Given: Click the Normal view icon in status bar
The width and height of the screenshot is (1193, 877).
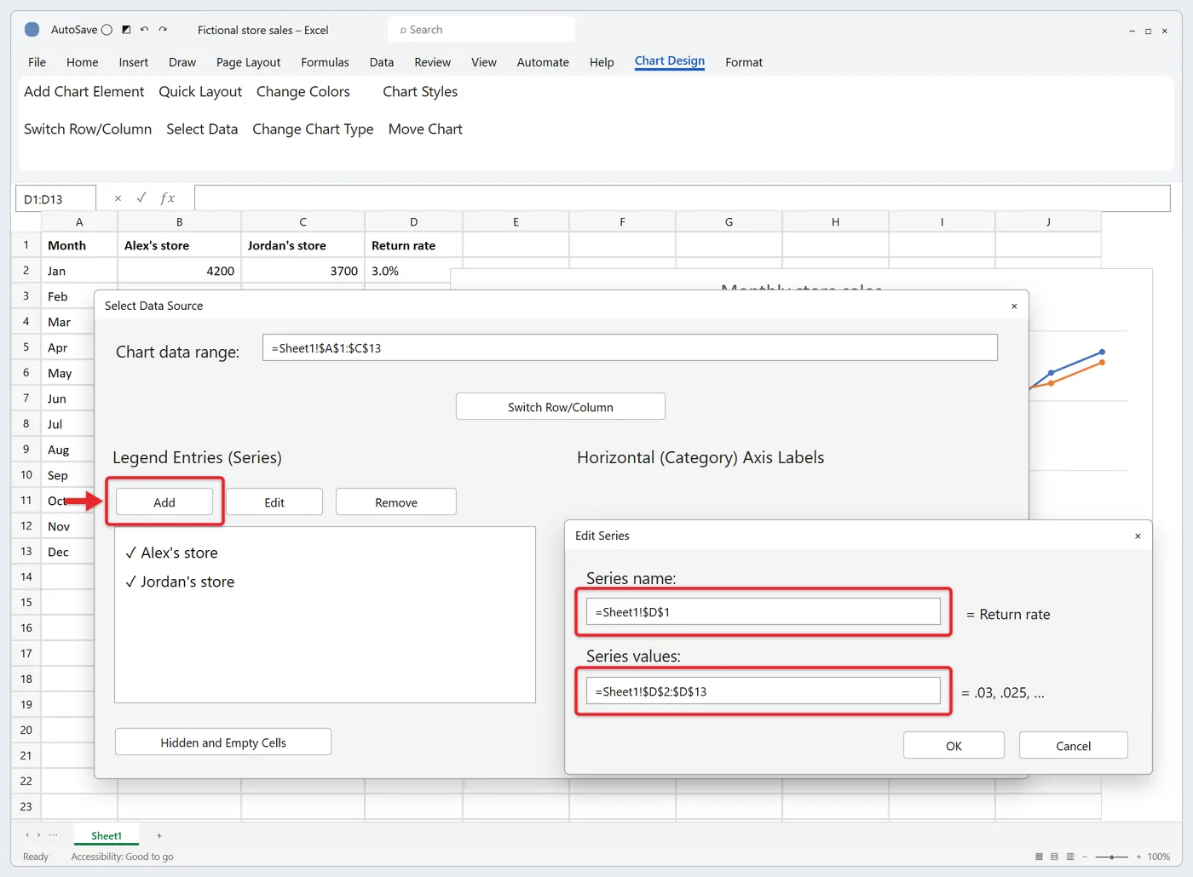Looking at the screenshot, I should coord(1039,857).
